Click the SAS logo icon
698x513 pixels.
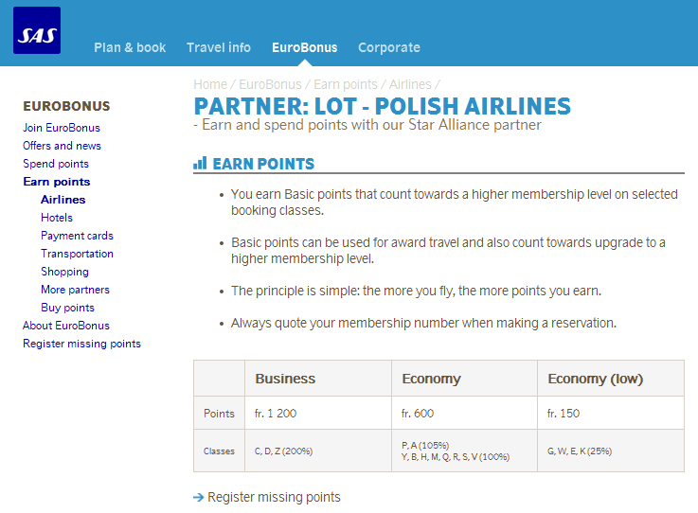[37, 31]
